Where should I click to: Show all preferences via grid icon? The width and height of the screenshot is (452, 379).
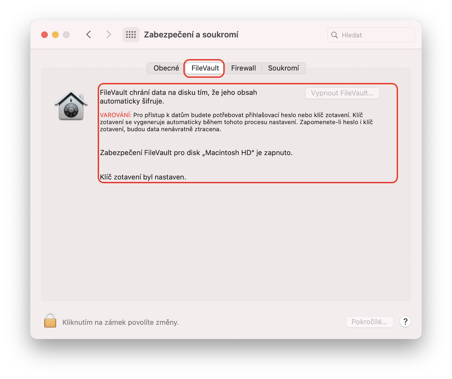(x=131, y=35)
